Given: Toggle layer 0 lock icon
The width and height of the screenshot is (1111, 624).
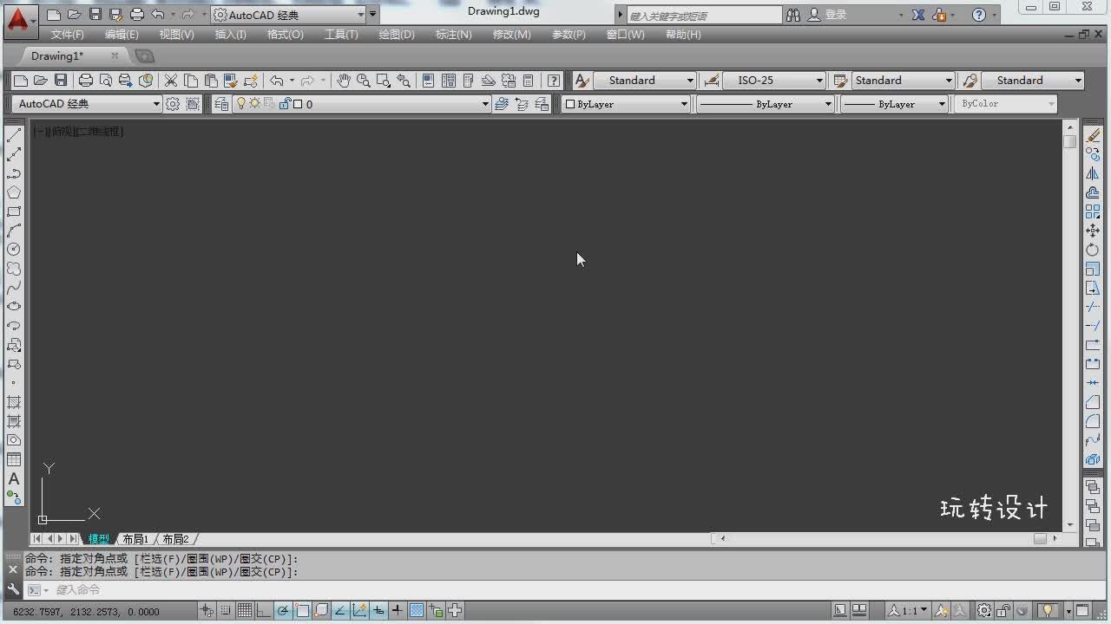Looking at the screenshot, I should pyautogui.click(x=285, y=104).
